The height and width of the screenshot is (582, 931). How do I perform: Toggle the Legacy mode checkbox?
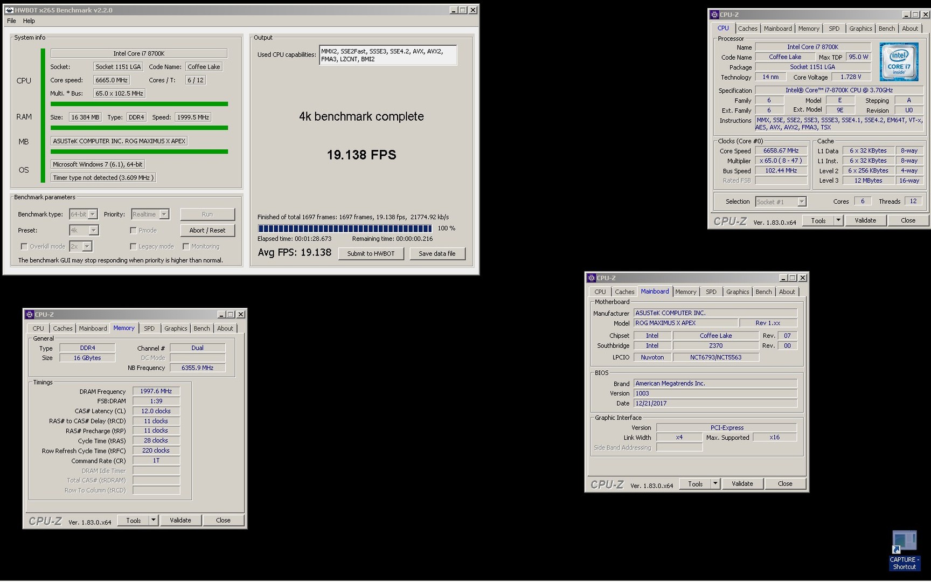coord(133,247)
